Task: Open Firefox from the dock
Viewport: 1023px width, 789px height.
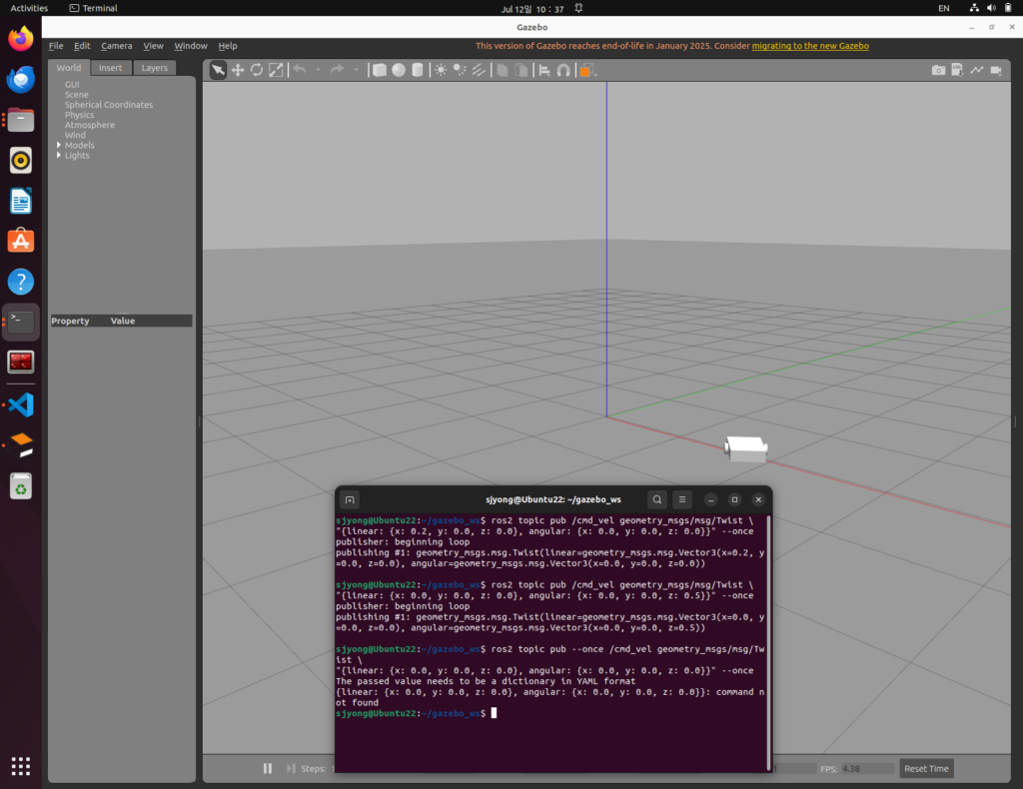Action: pyautogui.click(x=21, y=39)
